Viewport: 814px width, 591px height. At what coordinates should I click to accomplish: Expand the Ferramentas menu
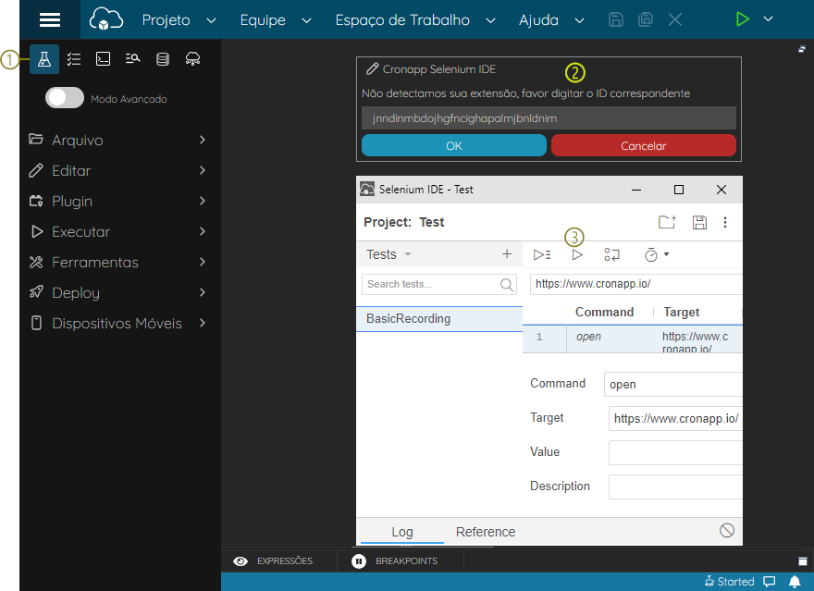coord(117,262)
